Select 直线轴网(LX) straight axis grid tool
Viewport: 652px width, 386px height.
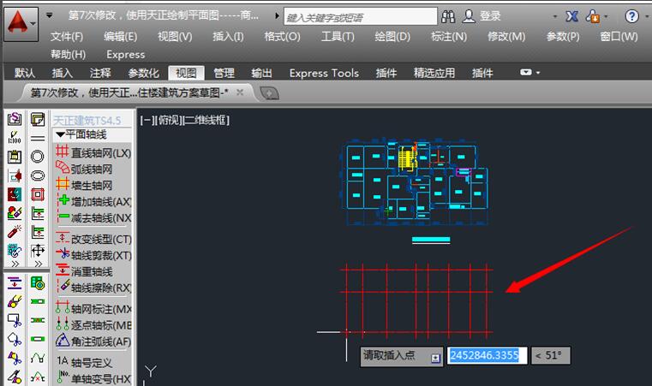[x=94, y=152]
